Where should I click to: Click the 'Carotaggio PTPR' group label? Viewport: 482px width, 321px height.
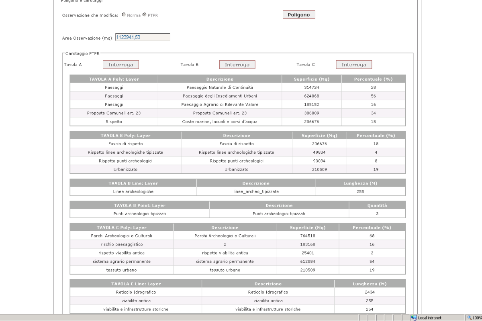[x=82, y=53]
